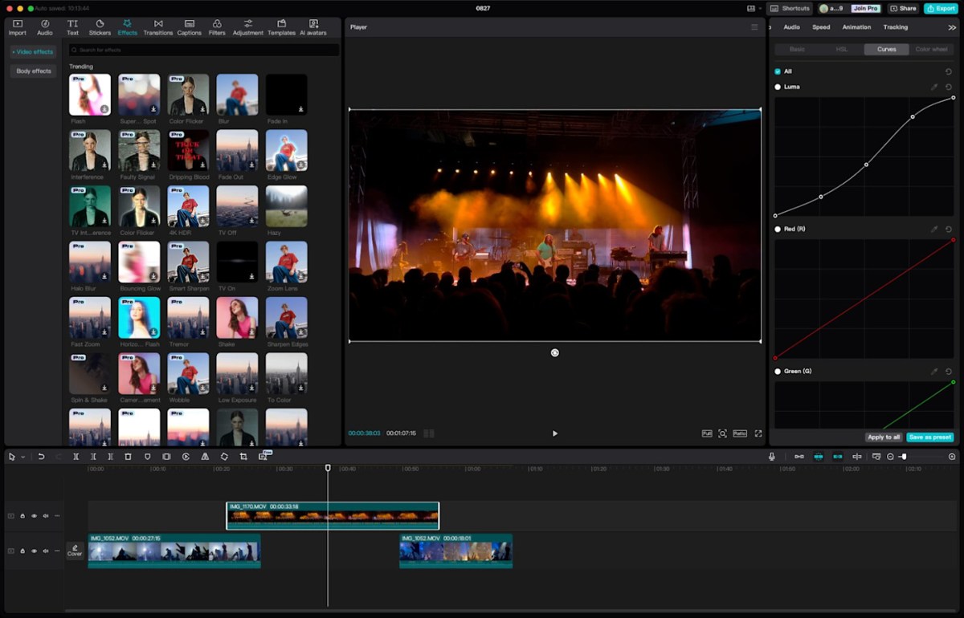Screen dimensions: 964x618
Task: Lock the bottom video track
Action: point(22,551)
